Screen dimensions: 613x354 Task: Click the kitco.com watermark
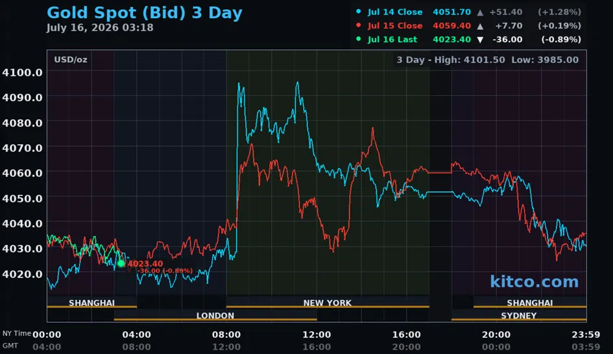534,281
